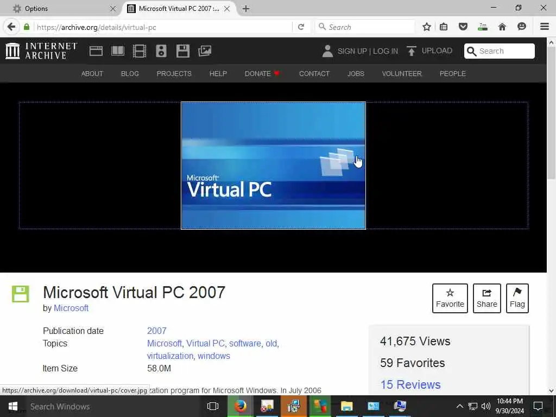The image size is (556, 417).
Task: Bookmark this page with the star icon
Action: [x=427, y=27]
